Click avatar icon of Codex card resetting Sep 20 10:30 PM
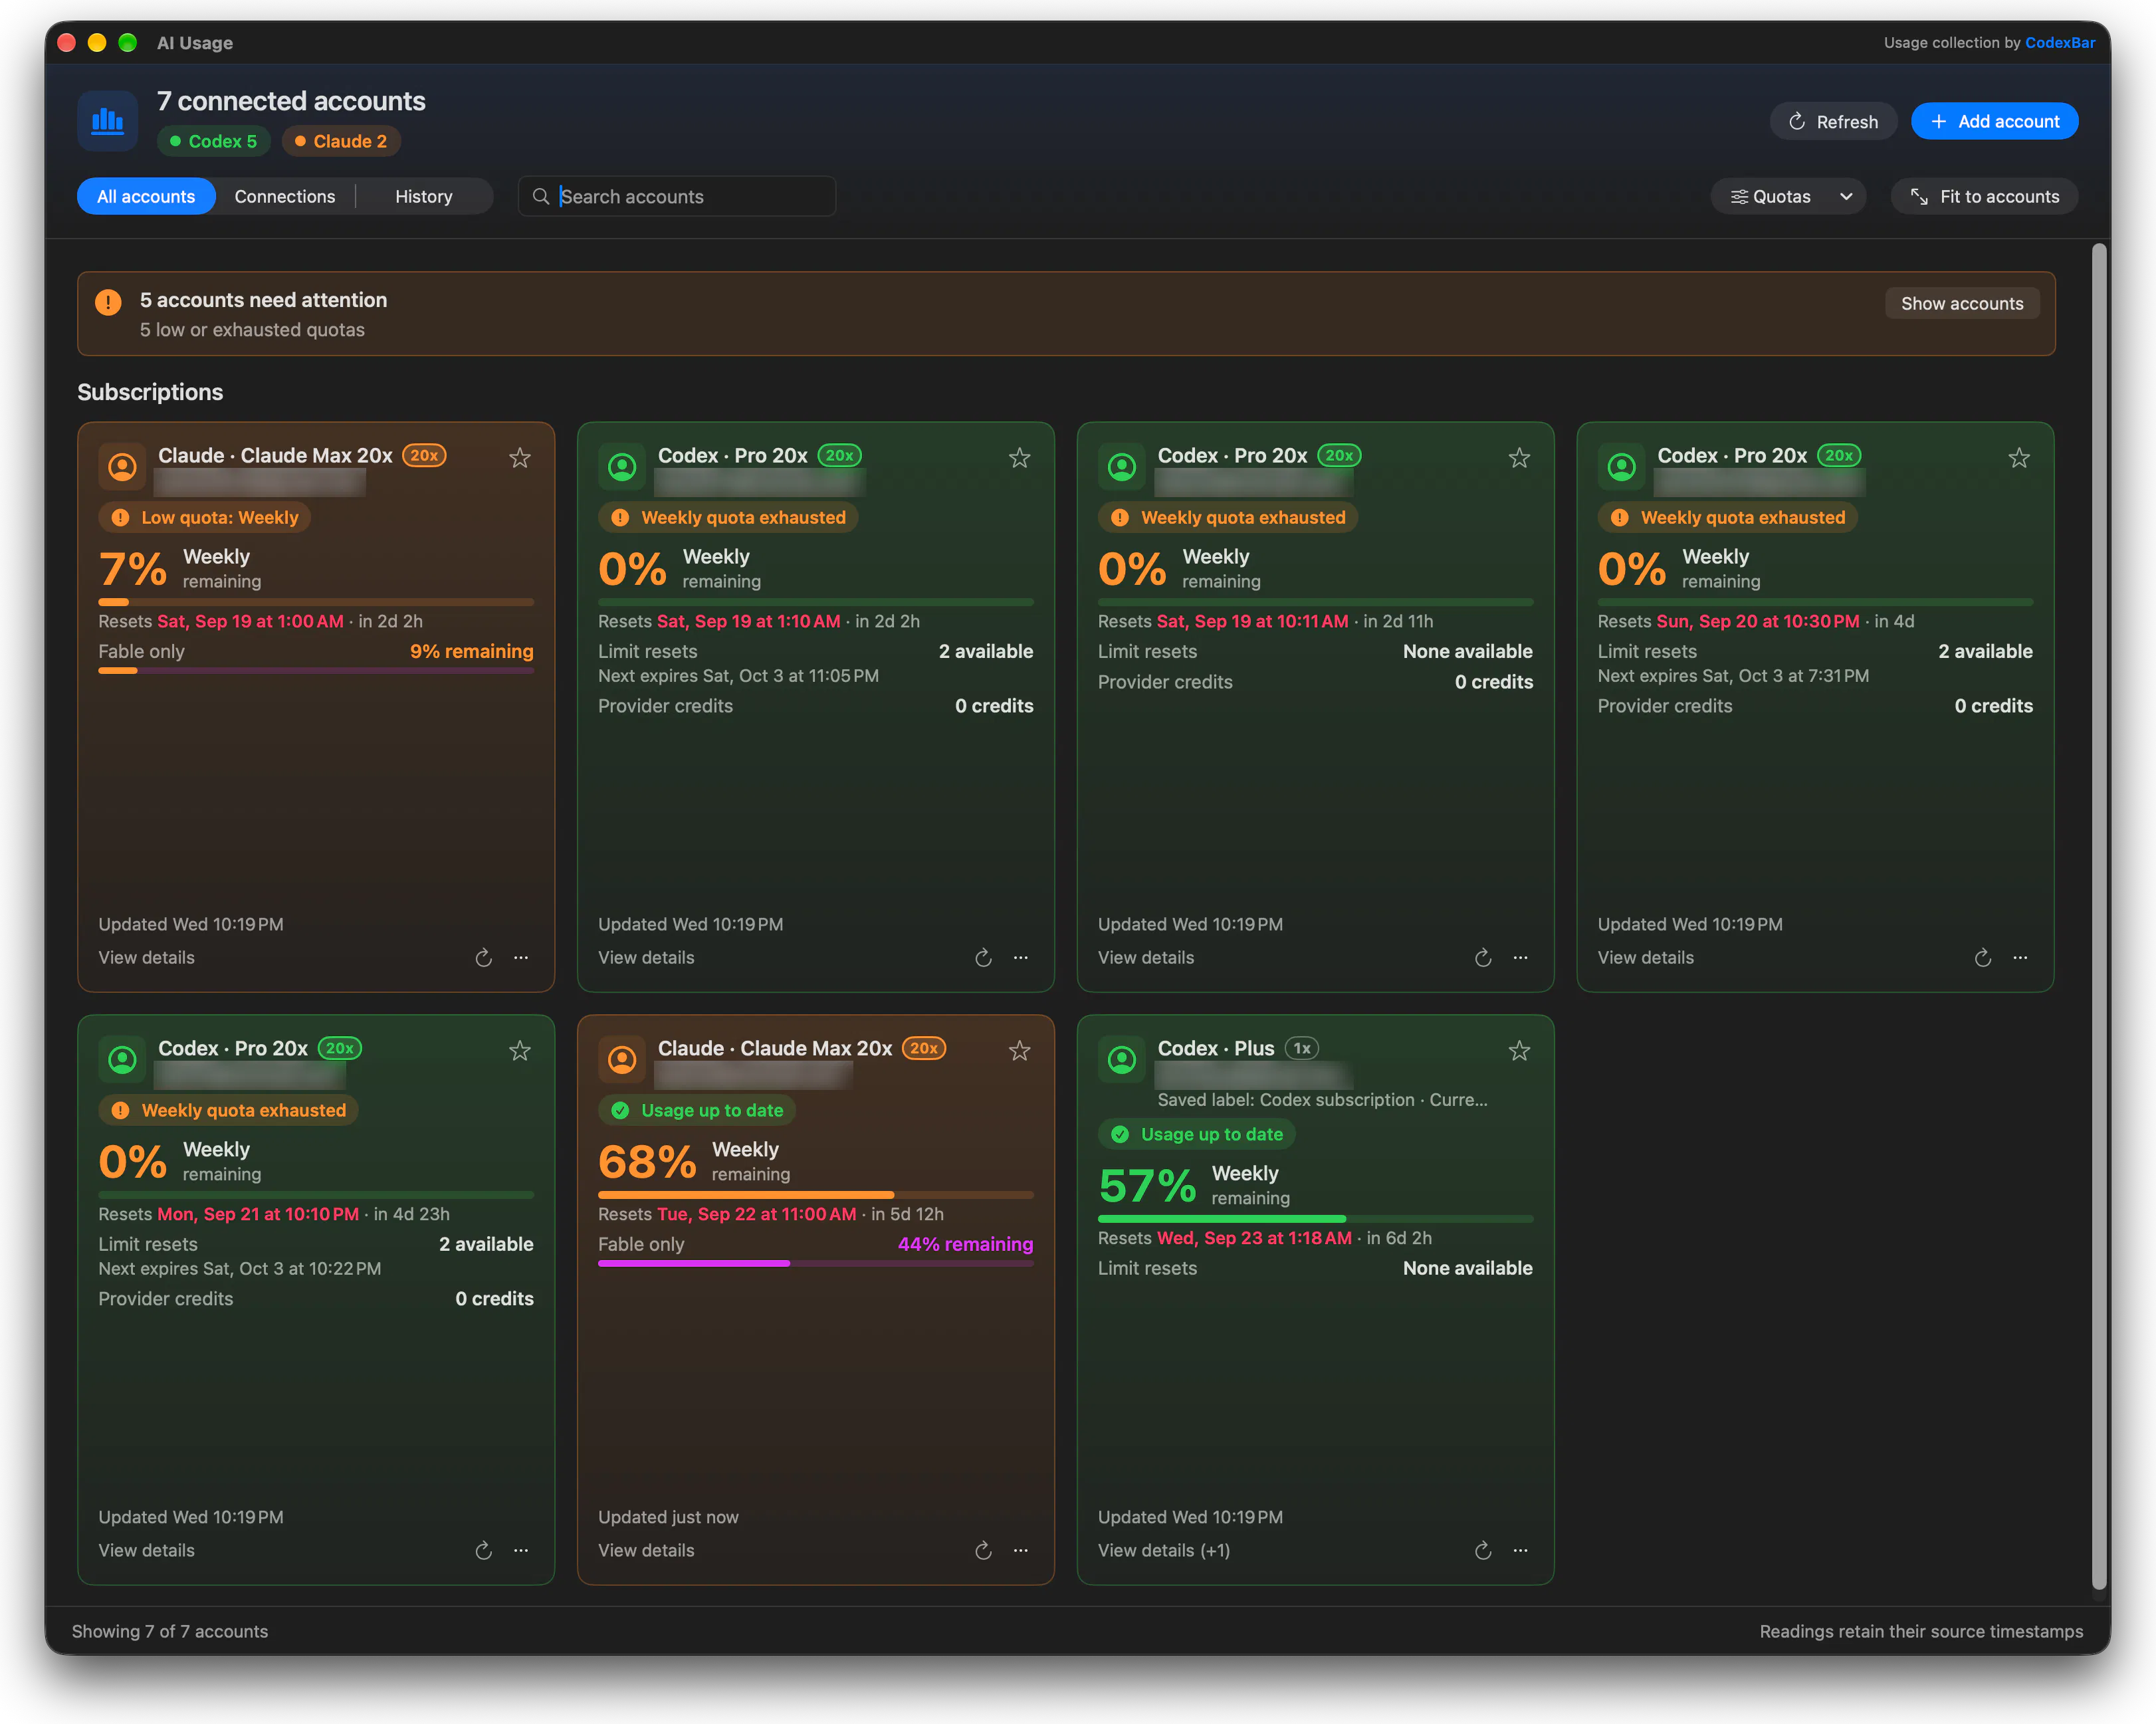 (1622, 466)
